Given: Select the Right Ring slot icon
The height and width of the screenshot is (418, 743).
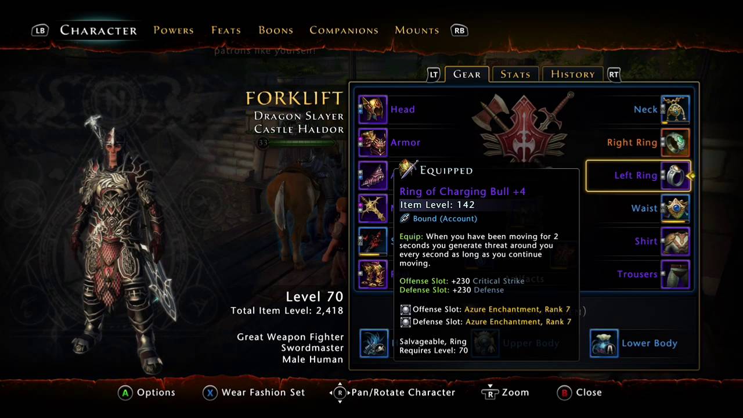Looking at the screenshot, I should point(675,143).
